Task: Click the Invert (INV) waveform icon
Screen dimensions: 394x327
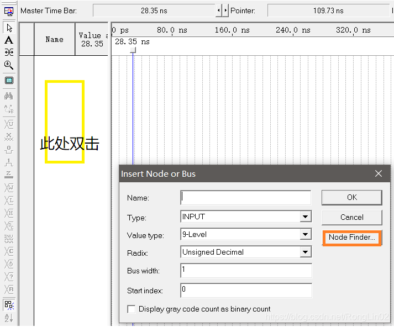Action: pos(9,239)
